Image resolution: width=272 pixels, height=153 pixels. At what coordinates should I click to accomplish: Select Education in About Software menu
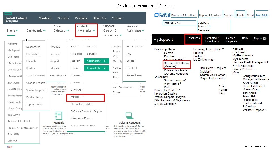click(55, 68)
